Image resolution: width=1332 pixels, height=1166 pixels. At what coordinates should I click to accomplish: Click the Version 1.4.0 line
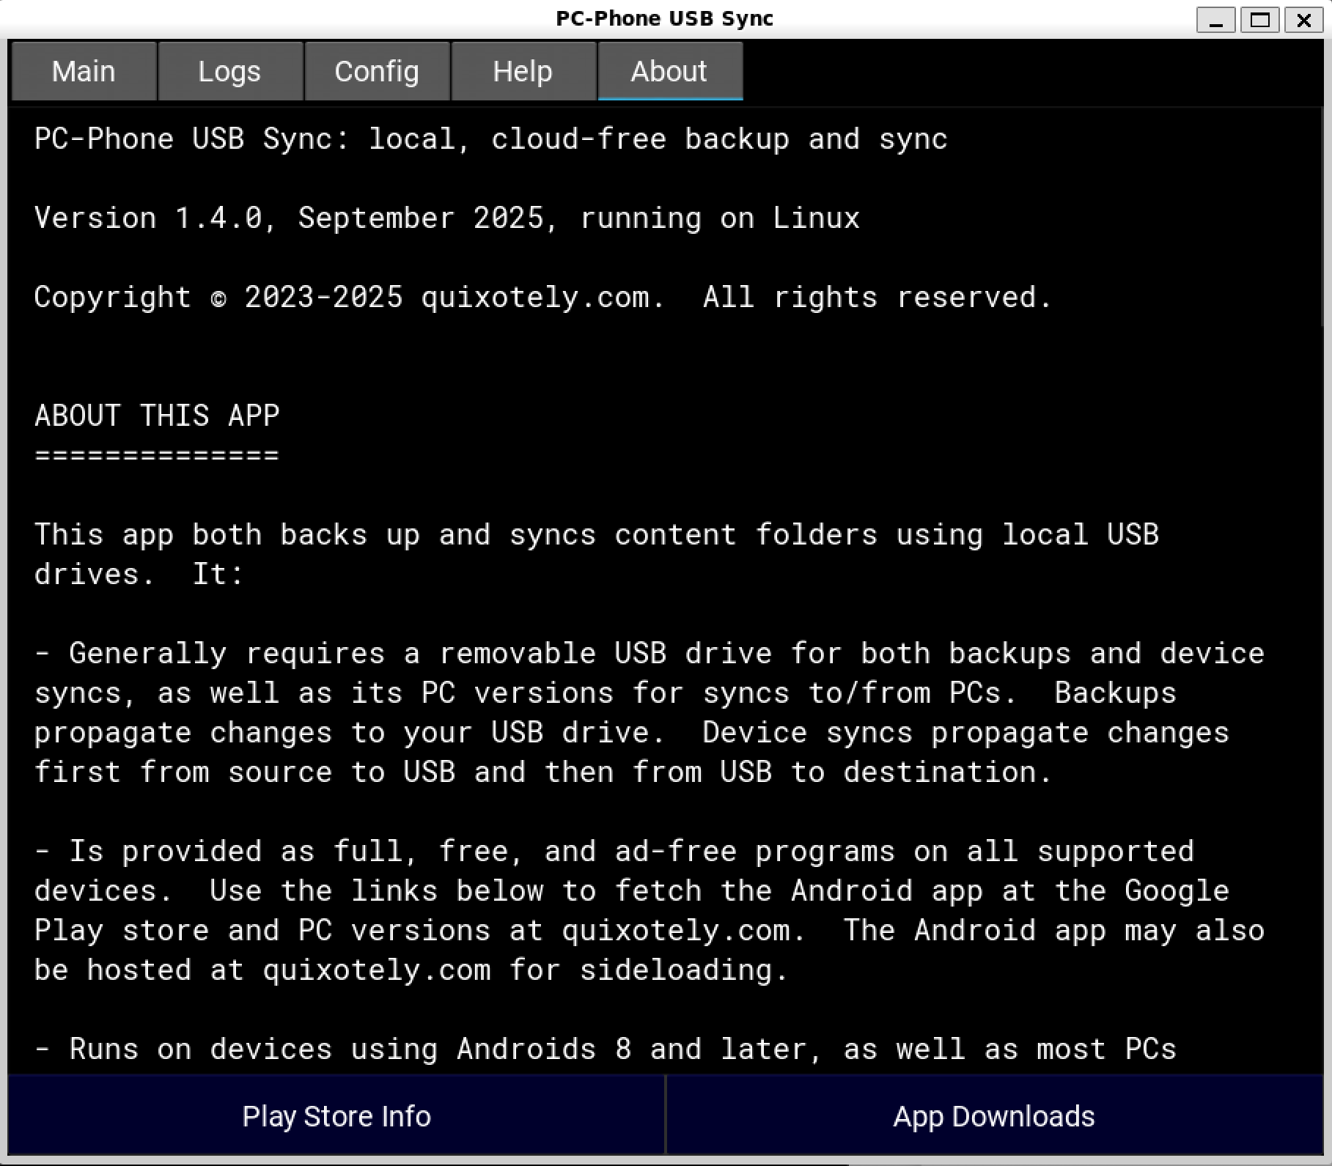(x=446, y=218)
